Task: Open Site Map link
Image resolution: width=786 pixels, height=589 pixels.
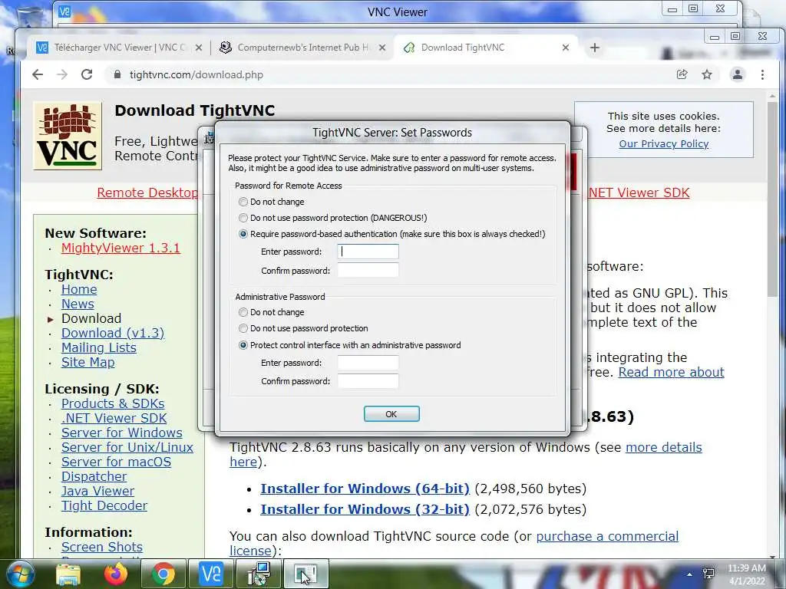Action: [88, 362]
